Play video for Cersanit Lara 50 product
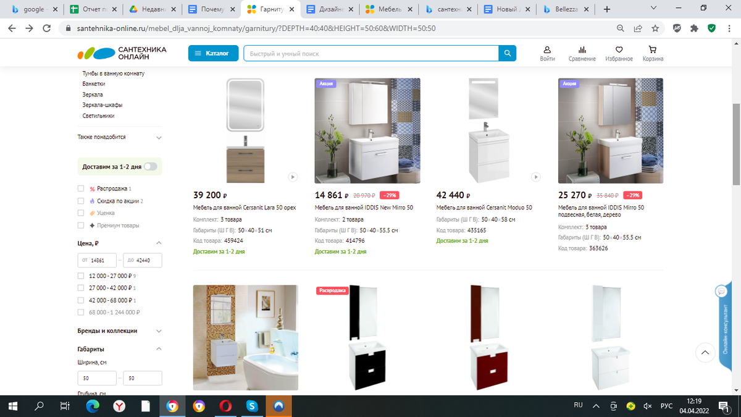Screen dimensions: 741x417 [293, 177]
